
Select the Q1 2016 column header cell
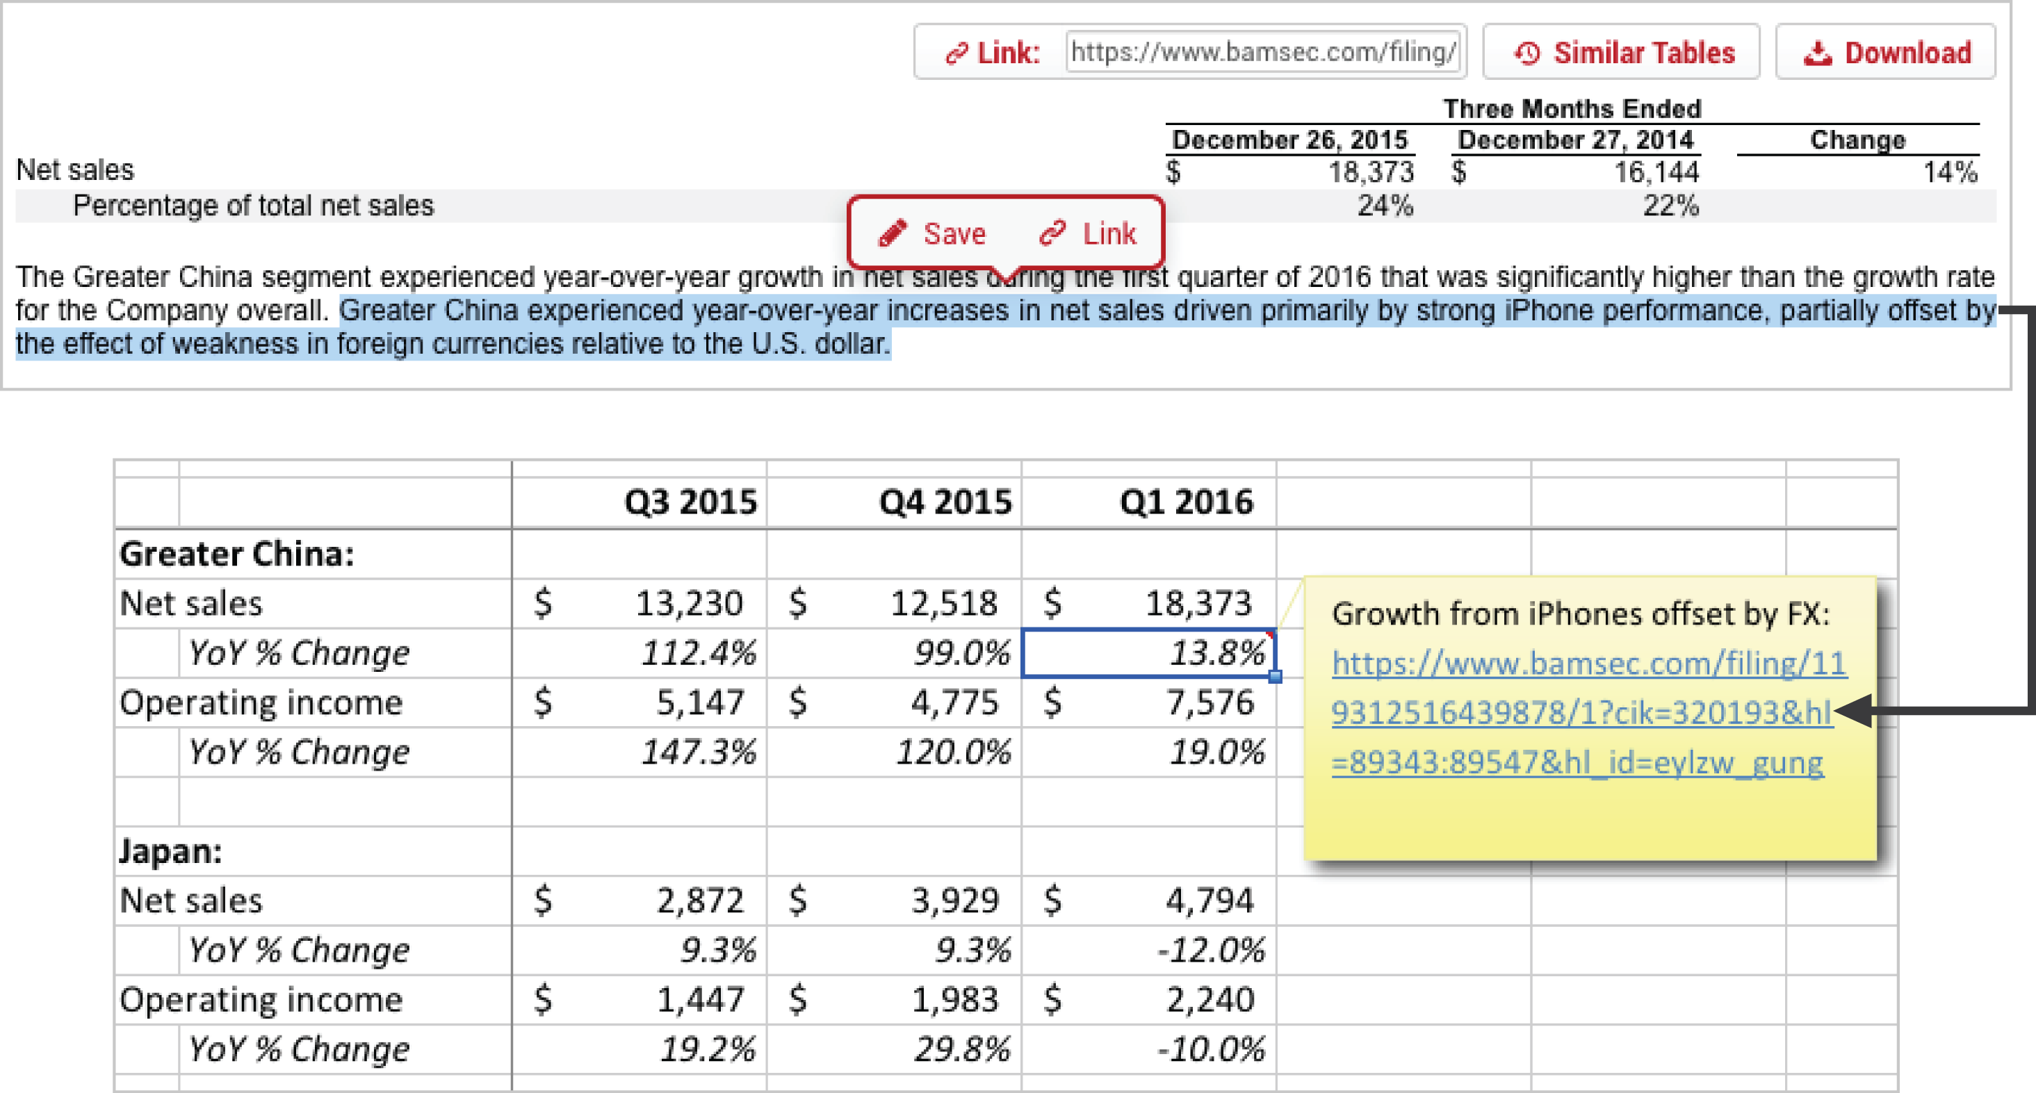pos(1148,501)
